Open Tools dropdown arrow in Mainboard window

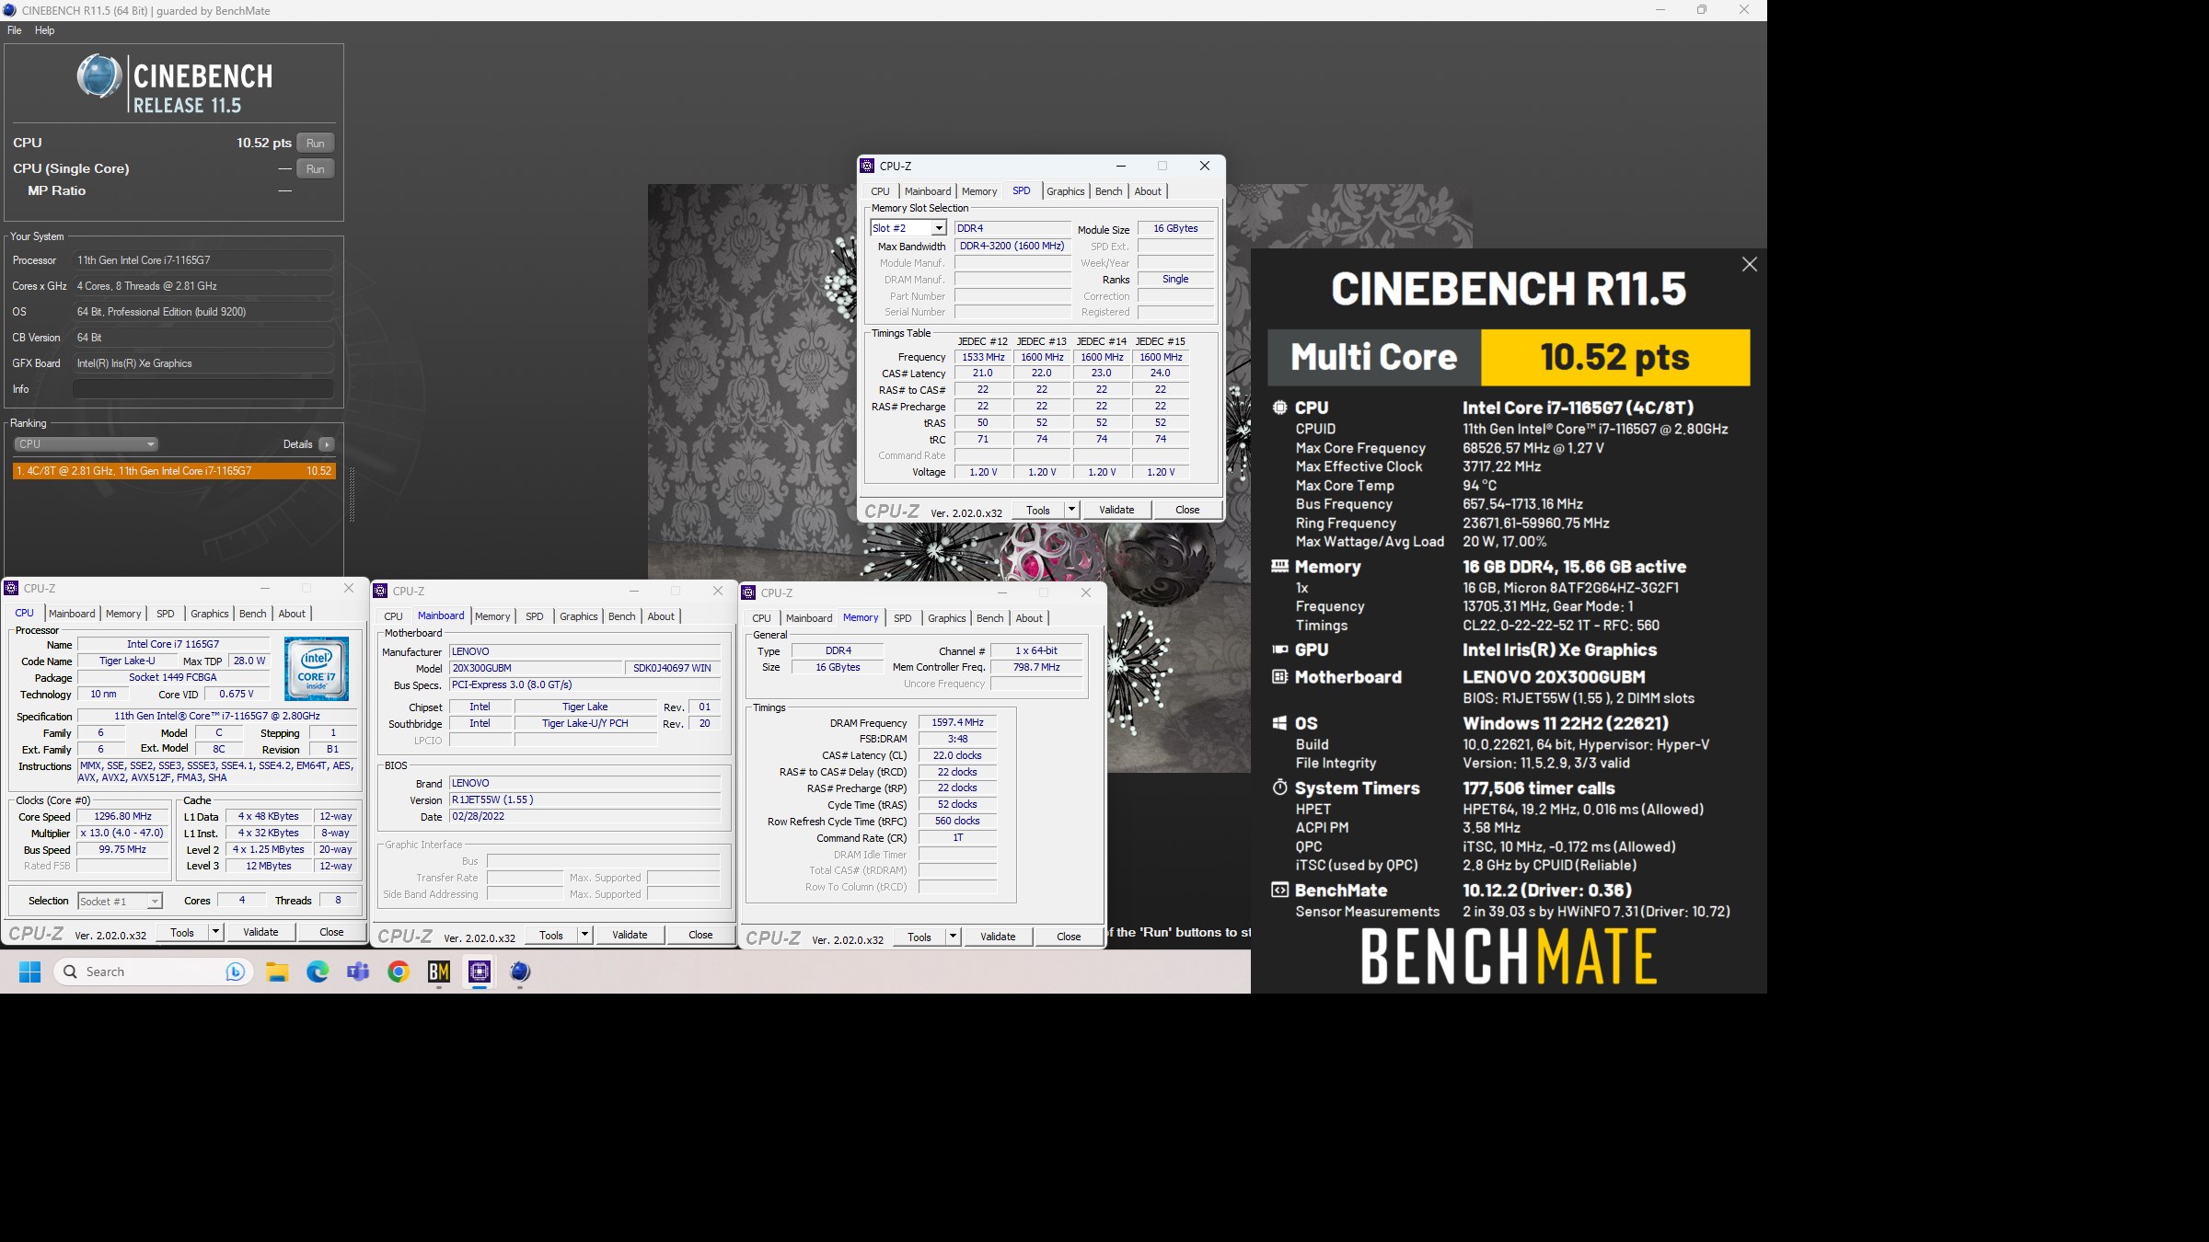(584, 935)
